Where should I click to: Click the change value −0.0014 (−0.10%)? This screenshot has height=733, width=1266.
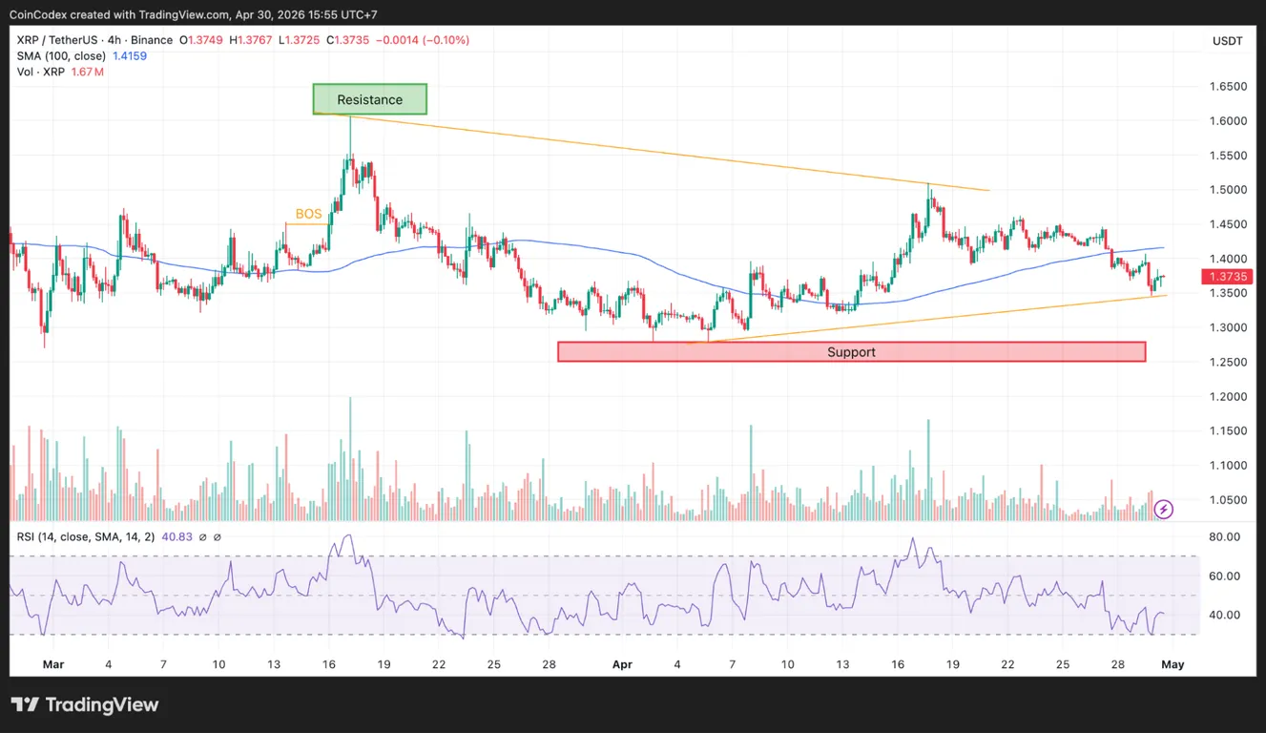point(424,40)
